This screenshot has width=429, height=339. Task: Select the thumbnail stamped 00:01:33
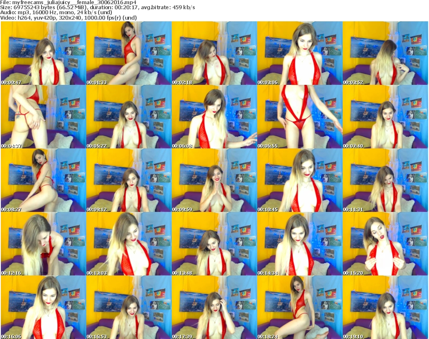129,53
